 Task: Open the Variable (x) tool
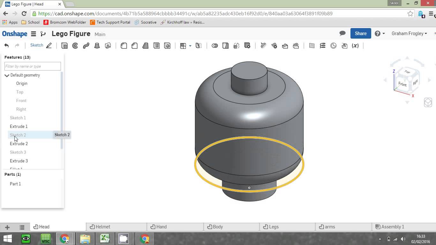355,45
